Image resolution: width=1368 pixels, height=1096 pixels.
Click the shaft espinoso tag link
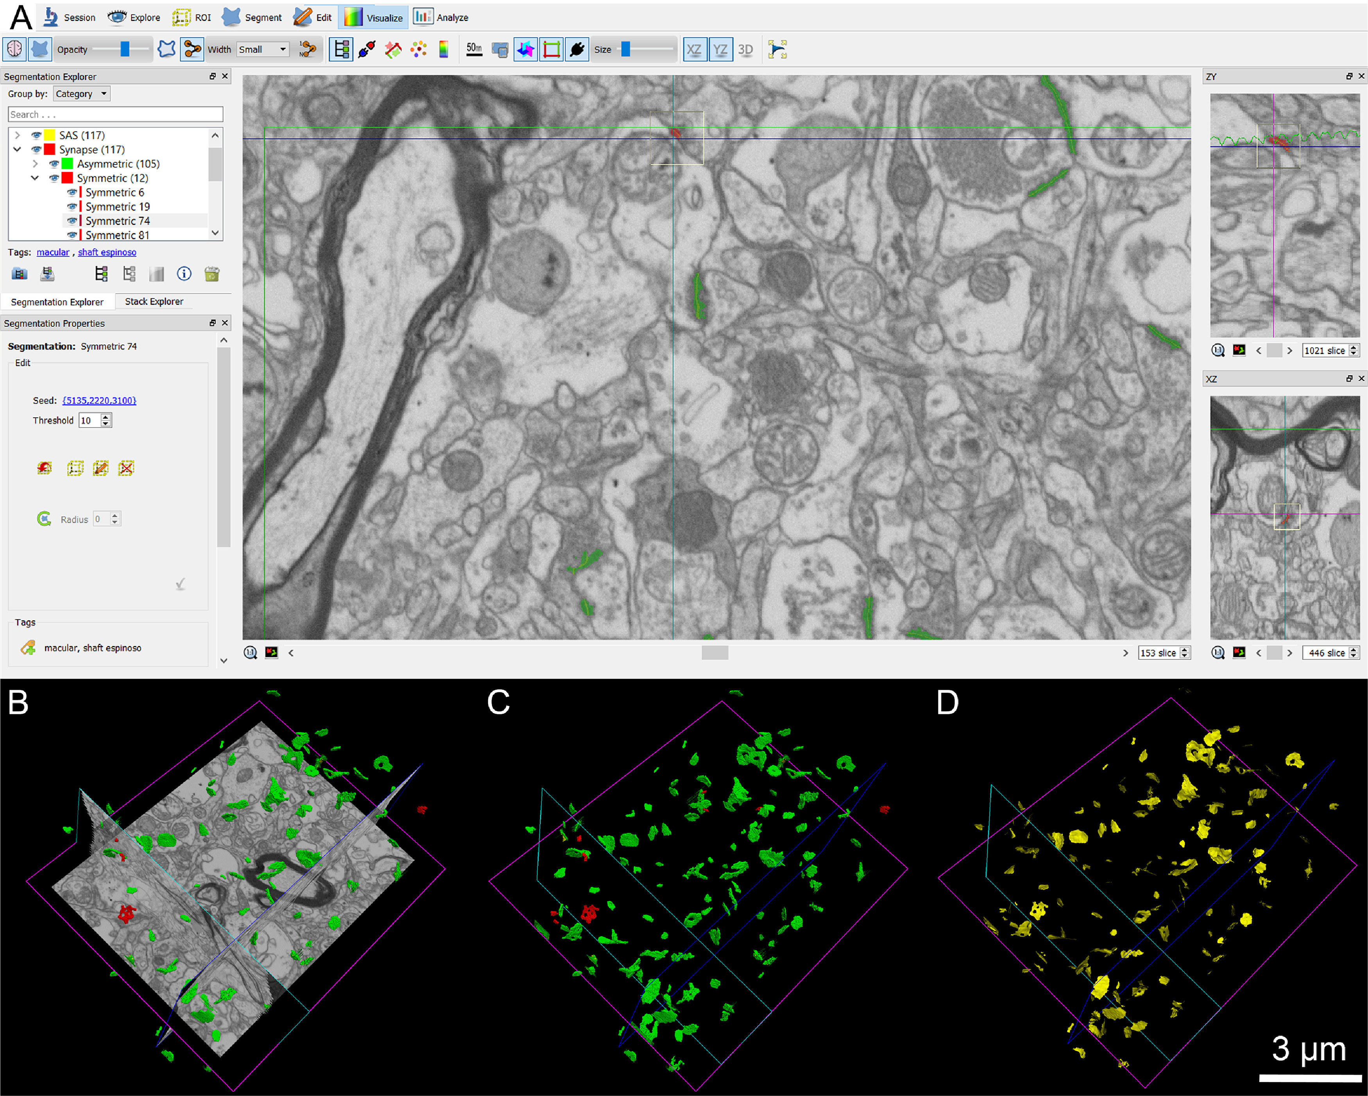click(x=107, y=252)
